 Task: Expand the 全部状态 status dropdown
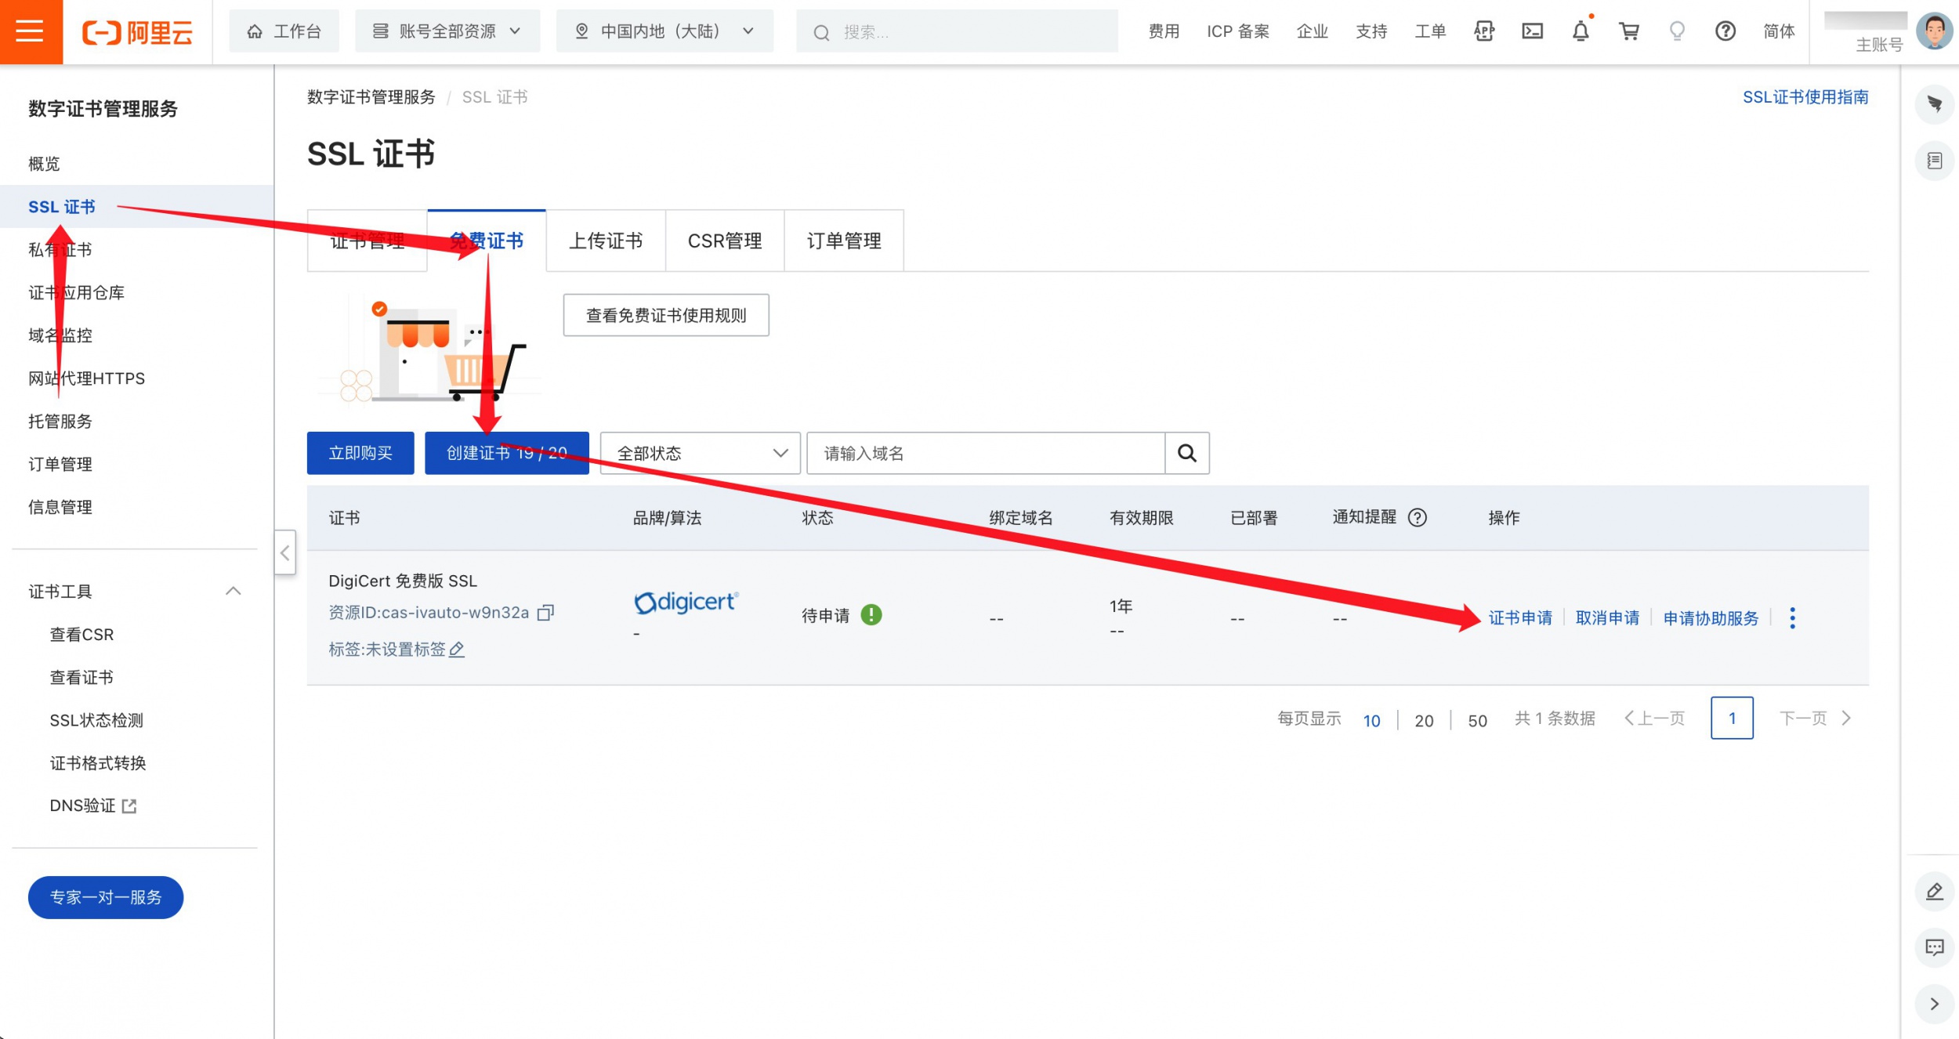click(700, 453)
